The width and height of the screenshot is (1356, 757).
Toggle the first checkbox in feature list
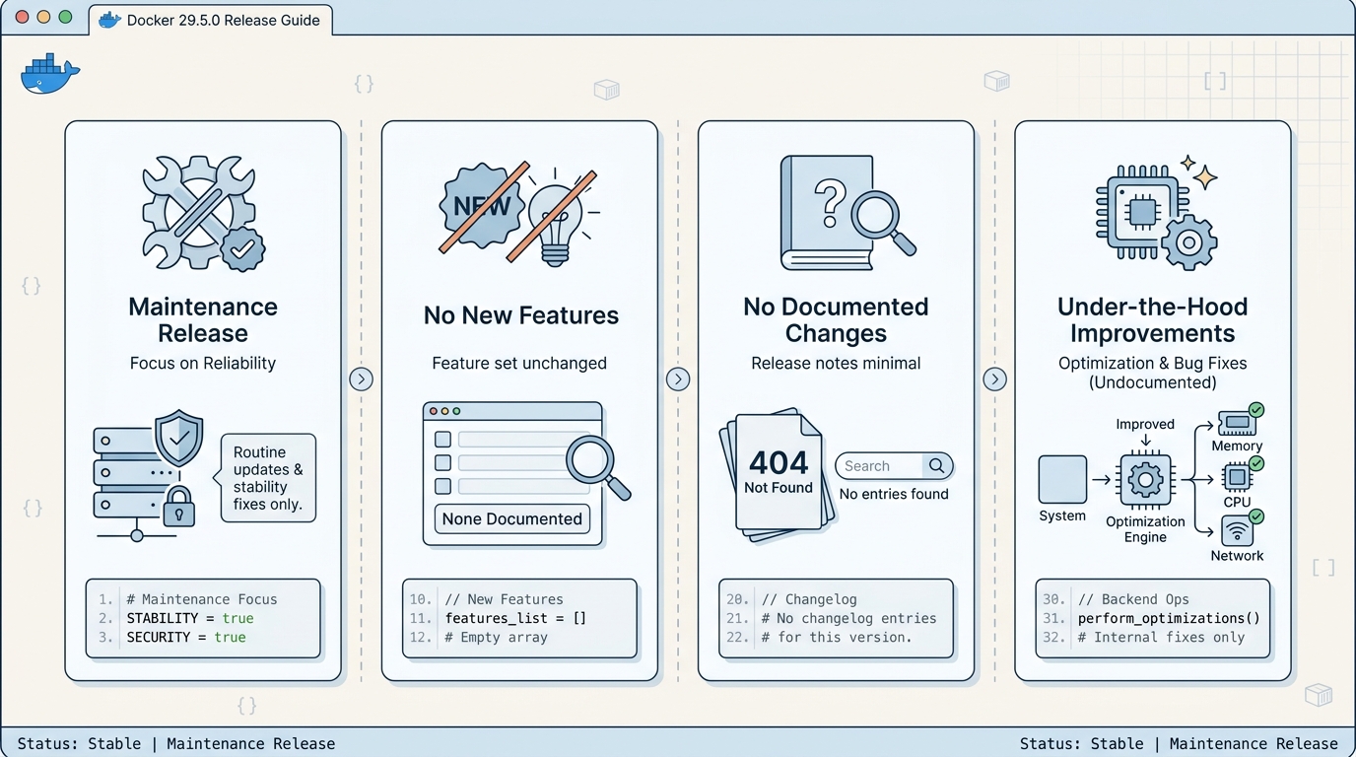tap(442, 439)
